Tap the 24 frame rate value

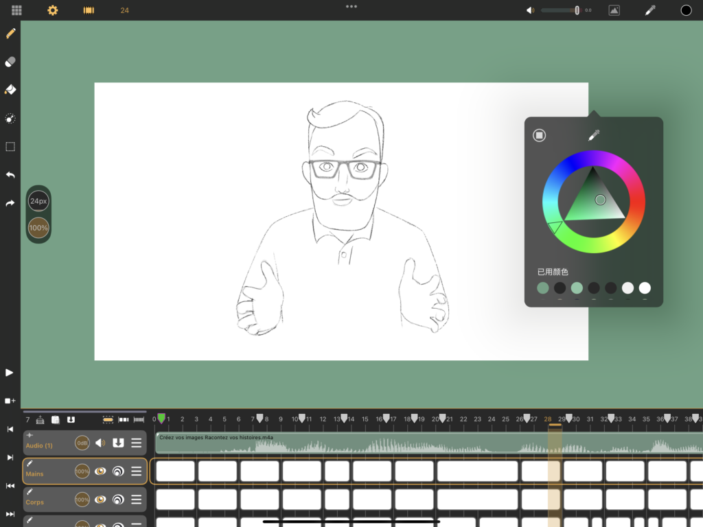125,10
